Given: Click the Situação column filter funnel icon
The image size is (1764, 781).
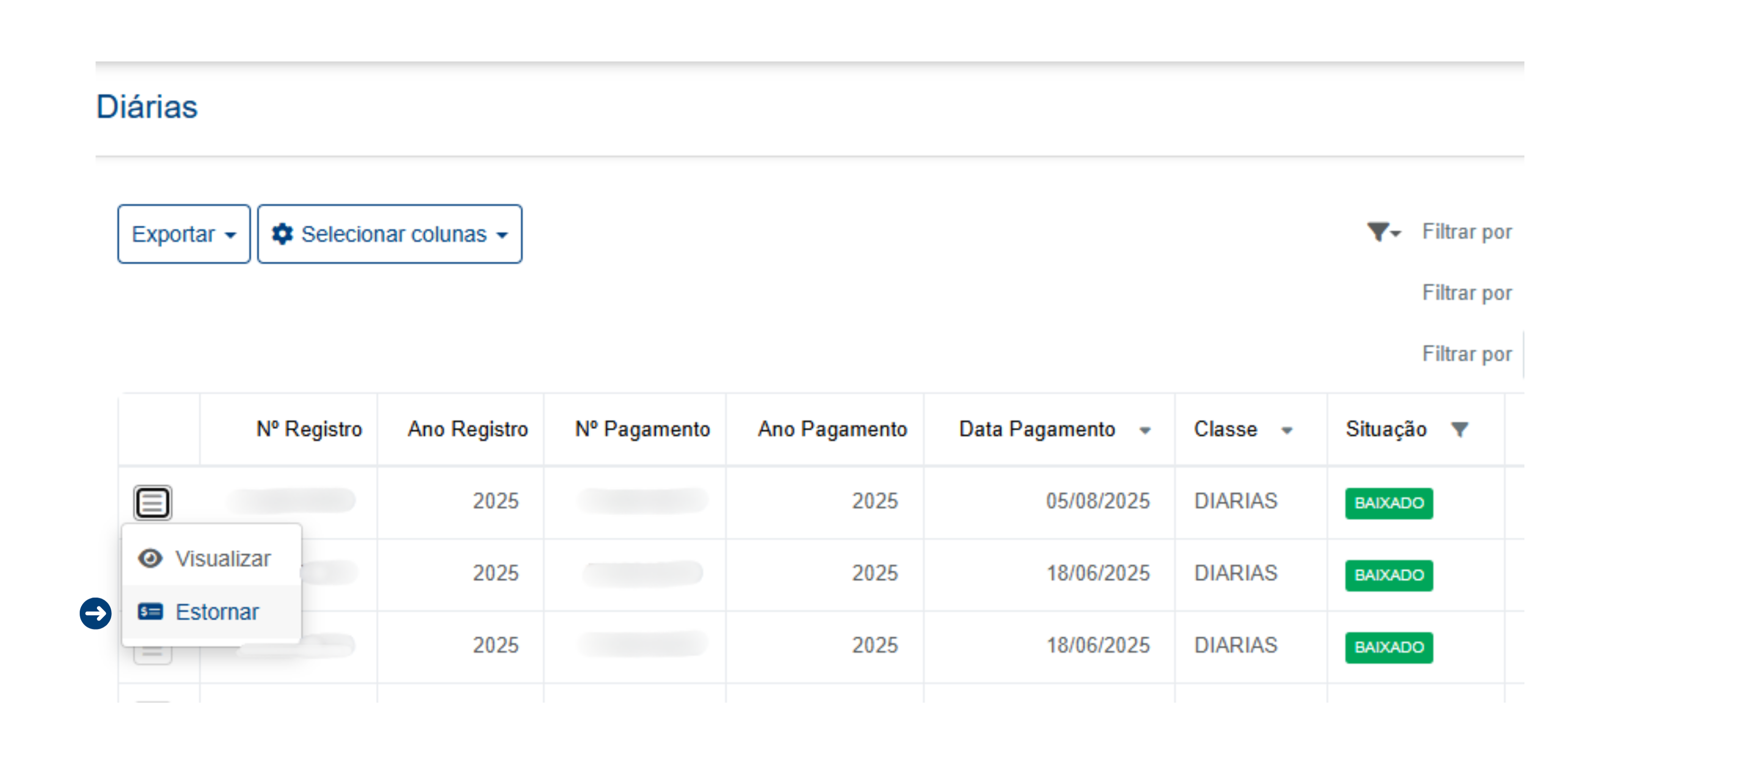Looking at the screenshot, I should (x=1459, y=430).
